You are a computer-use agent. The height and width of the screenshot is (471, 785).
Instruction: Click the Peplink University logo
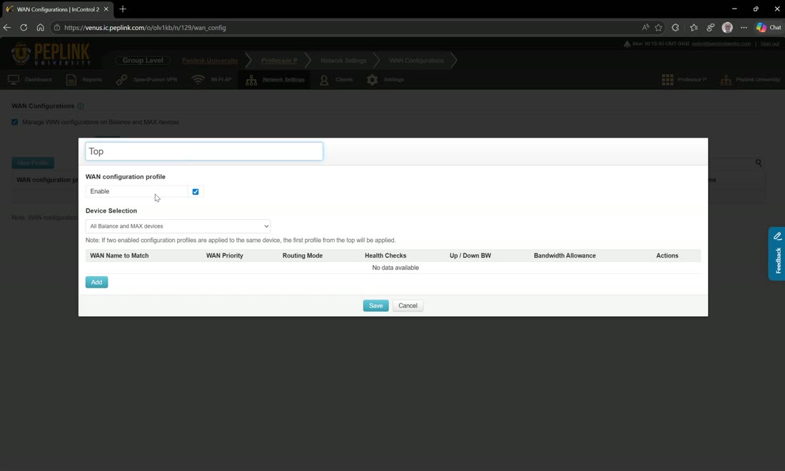click(51, 54)
